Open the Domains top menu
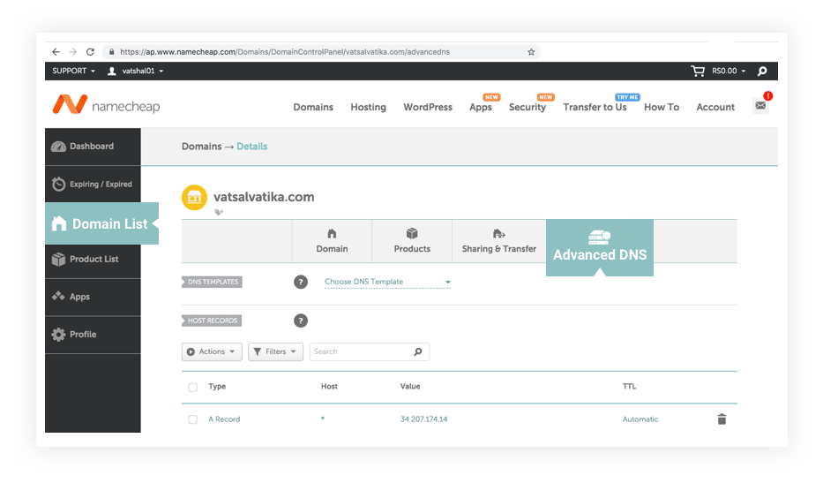This screenshot has width=823, height=483. [x=313, y=107]
